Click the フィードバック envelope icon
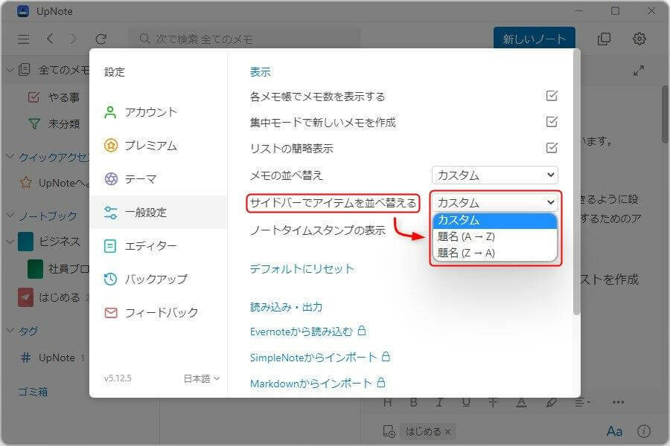 (x=111, y=313)
